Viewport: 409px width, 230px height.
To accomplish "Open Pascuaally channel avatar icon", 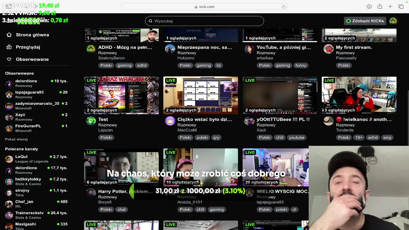I will (x=328, y=49).
